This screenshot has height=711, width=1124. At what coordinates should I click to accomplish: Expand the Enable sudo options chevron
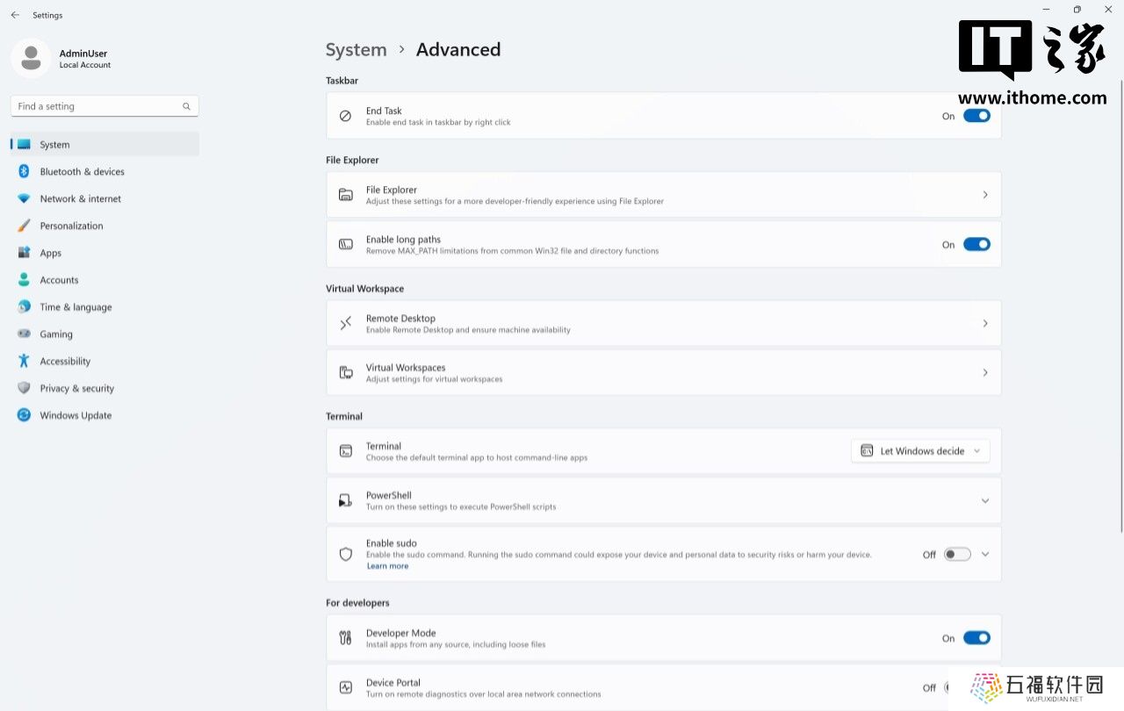985,554
